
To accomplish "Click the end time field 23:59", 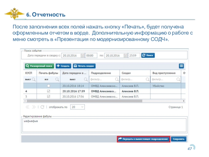I will 134,55.
